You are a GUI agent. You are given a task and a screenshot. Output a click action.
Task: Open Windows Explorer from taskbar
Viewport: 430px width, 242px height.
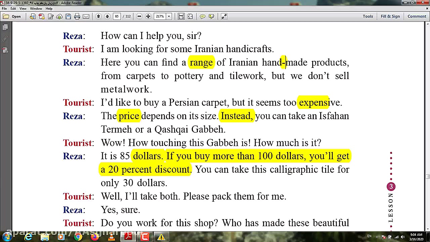click(x=45, y=237)
